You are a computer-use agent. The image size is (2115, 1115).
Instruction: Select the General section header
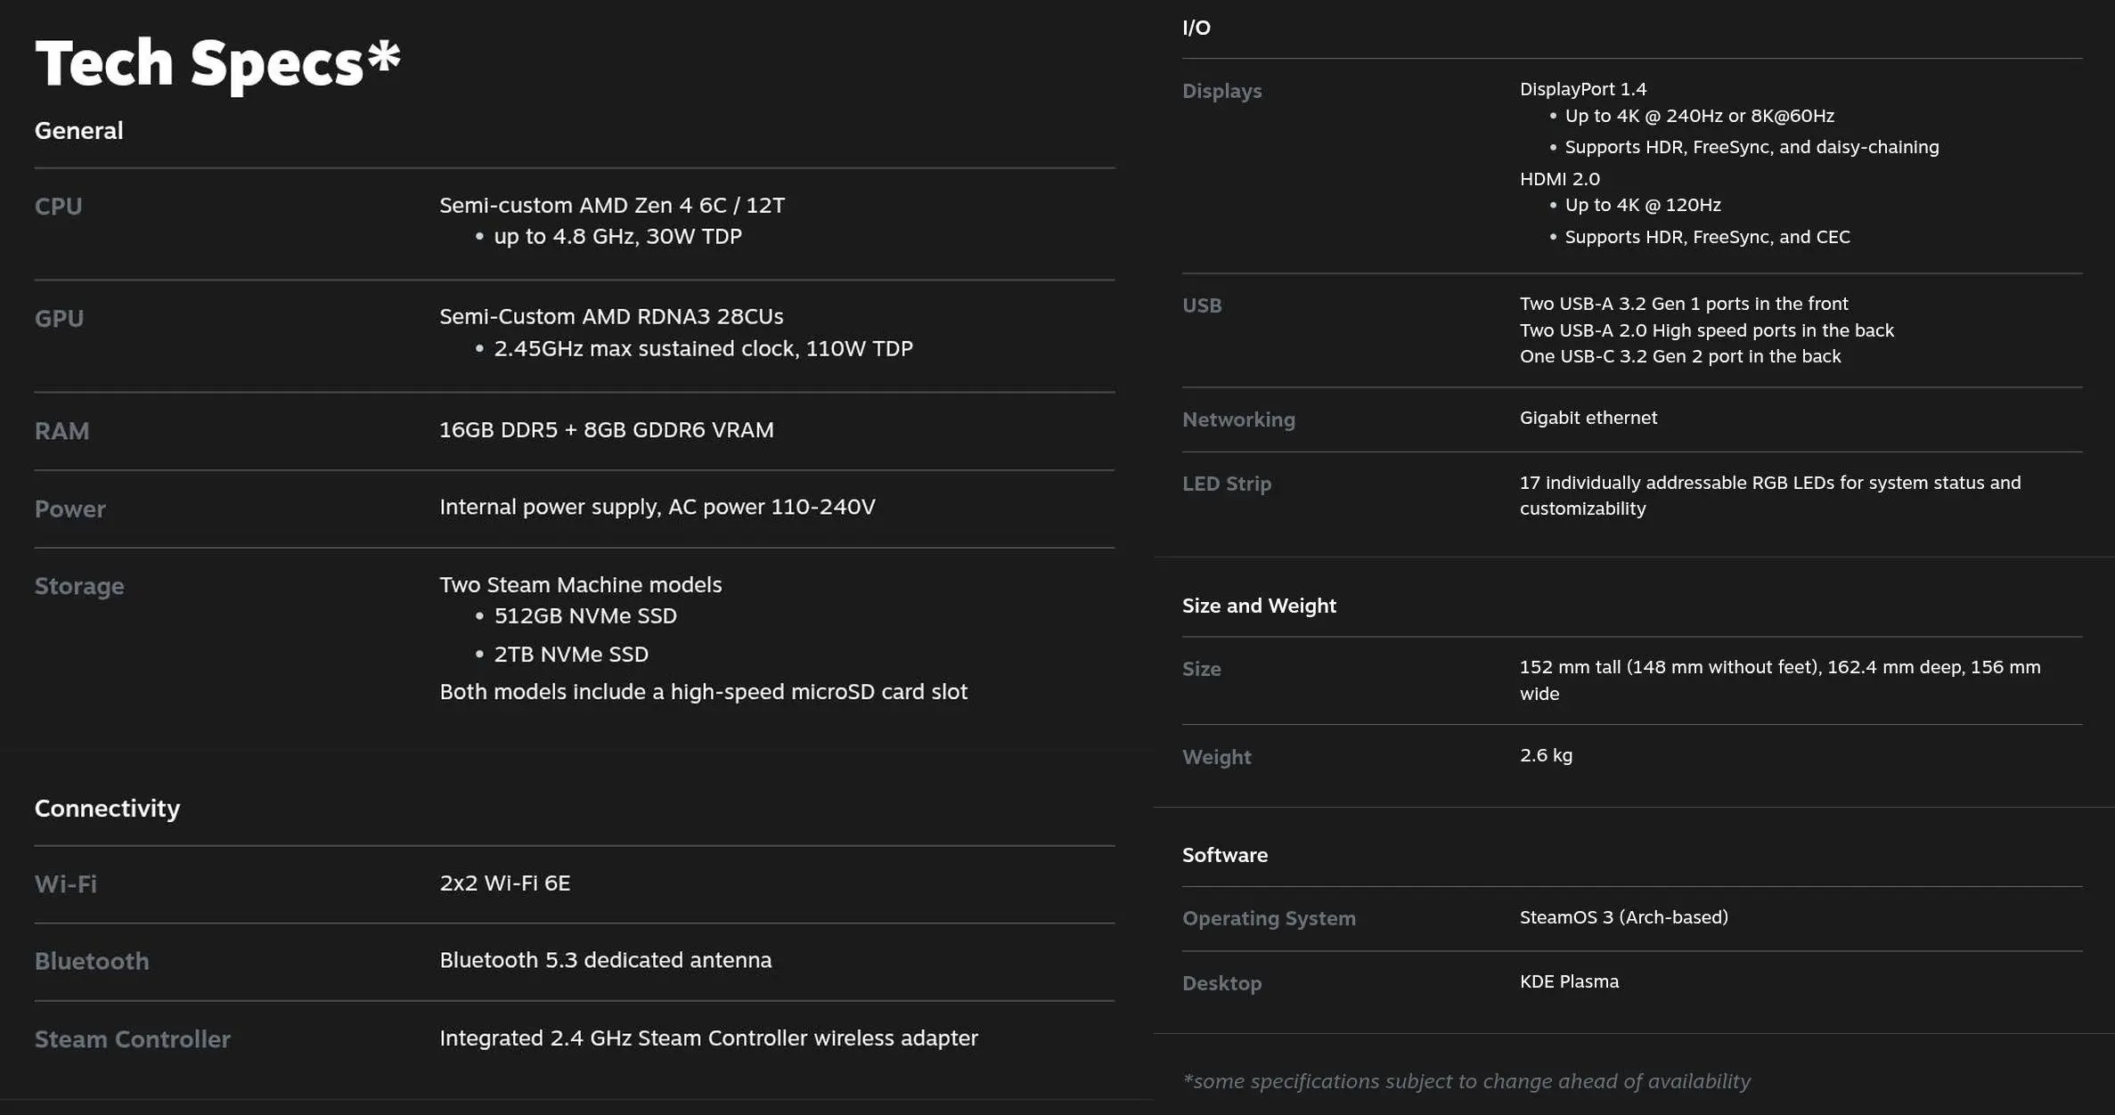pos(78,130)
